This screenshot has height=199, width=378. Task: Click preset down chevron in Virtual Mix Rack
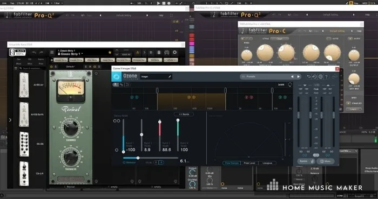117,55
